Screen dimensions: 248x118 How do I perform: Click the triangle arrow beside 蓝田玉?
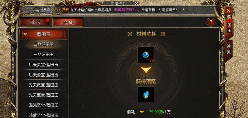[x=25, y=34]
